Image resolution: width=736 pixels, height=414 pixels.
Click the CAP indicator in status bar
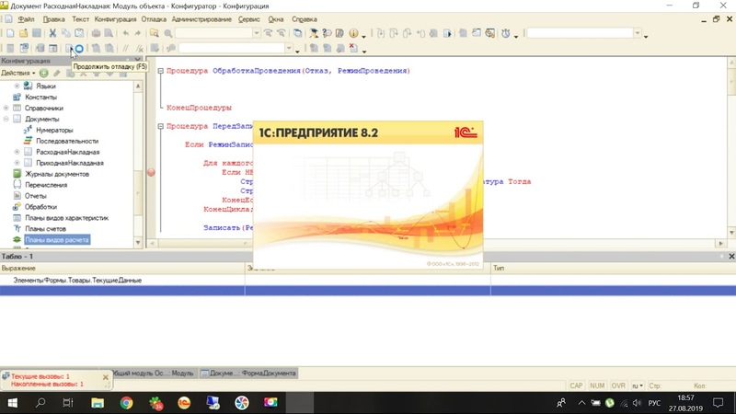576,385
